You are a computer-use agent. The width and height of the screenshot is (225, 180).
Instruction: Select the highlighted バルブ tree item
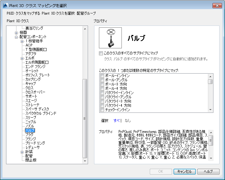30,130
